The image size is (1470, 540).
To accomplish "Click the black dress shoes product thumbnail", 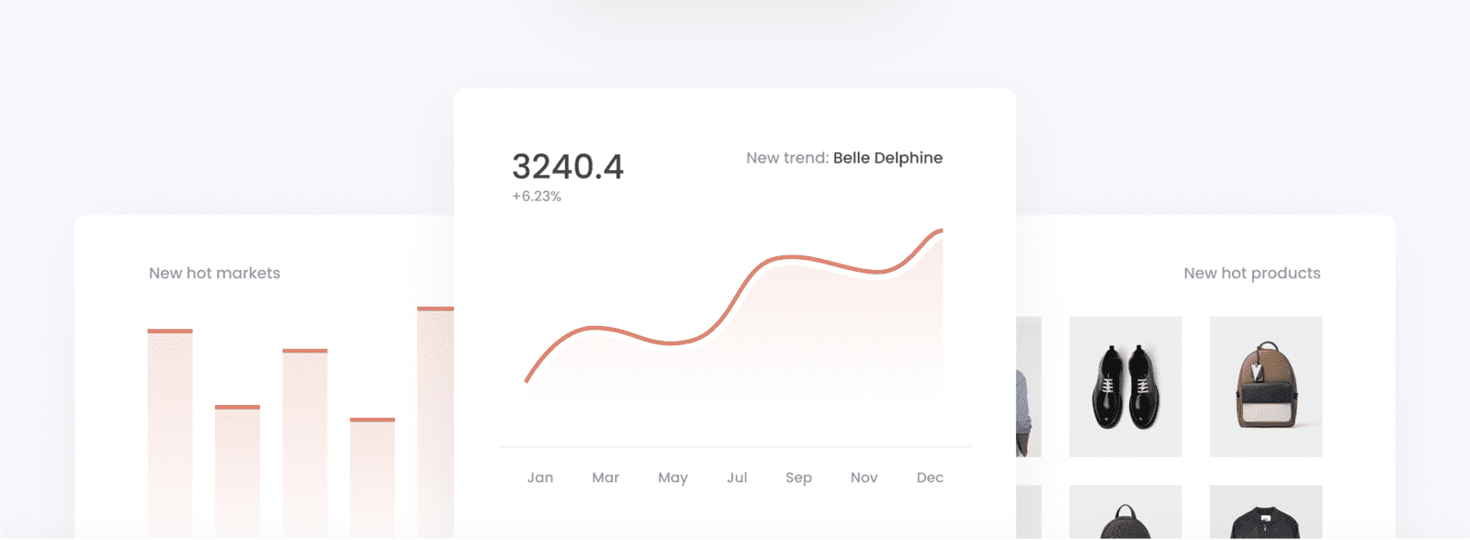I will [1125, 387].
